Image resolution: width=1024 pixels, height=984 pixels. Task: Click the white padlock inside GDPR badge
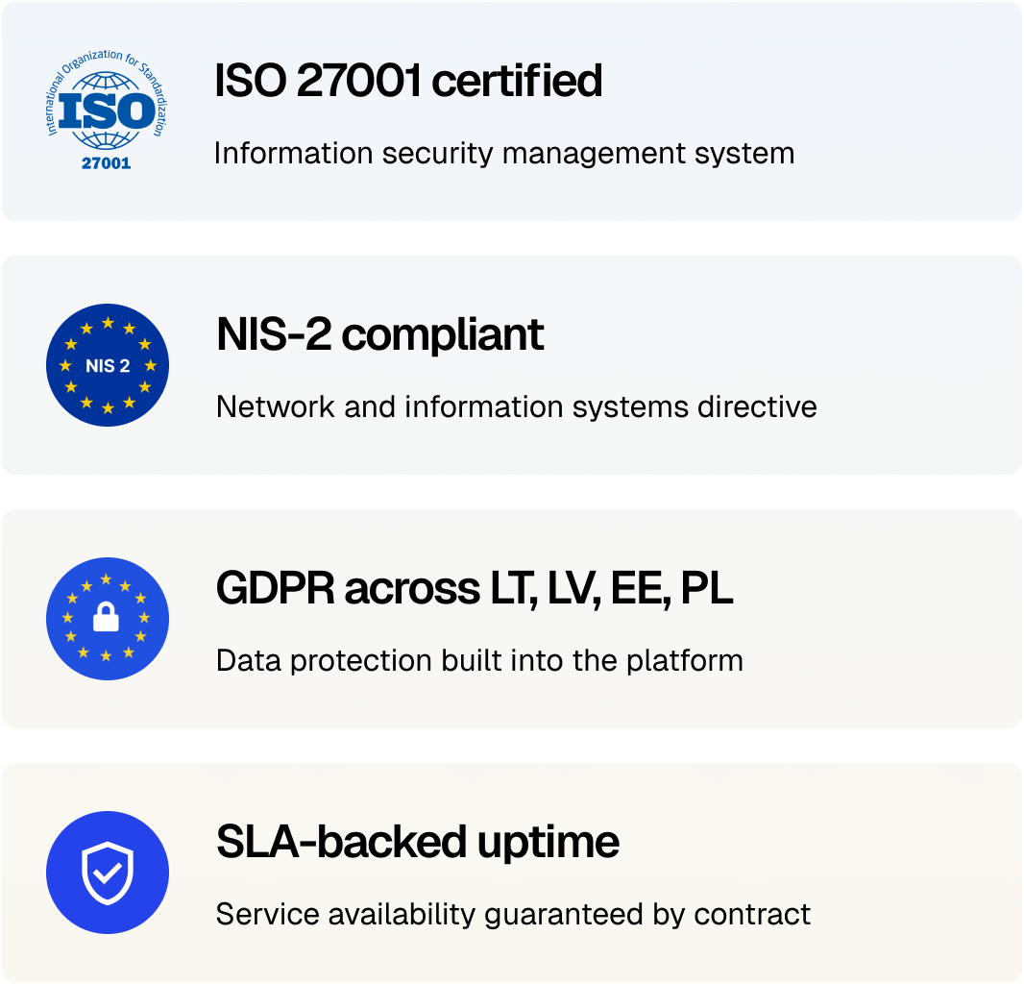tap(106, 617)
